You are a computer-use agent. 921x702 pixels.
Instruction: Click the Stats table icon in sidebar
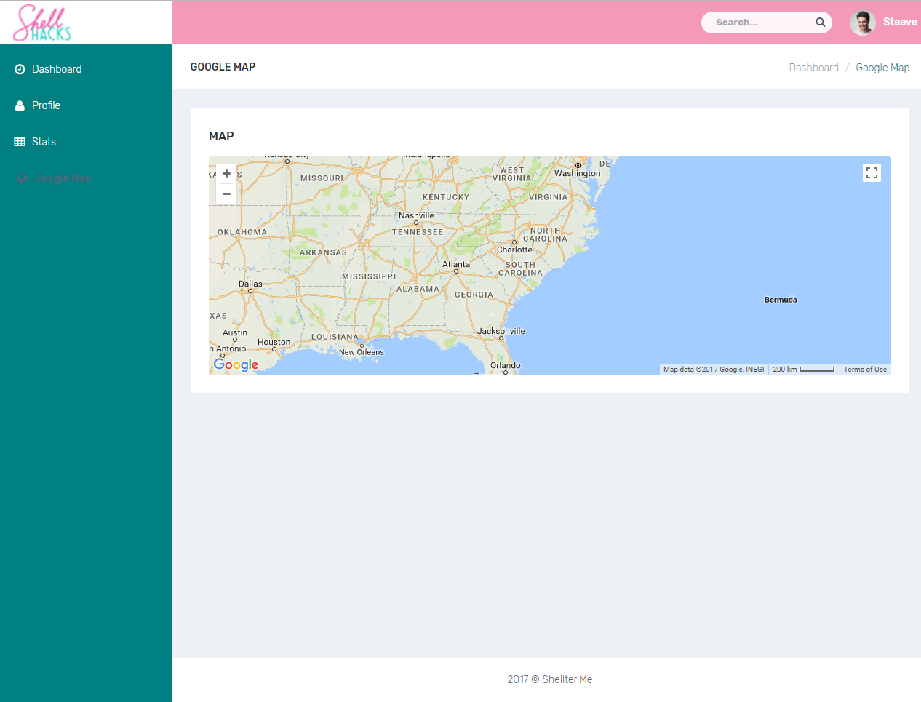(x=20, y=142)
